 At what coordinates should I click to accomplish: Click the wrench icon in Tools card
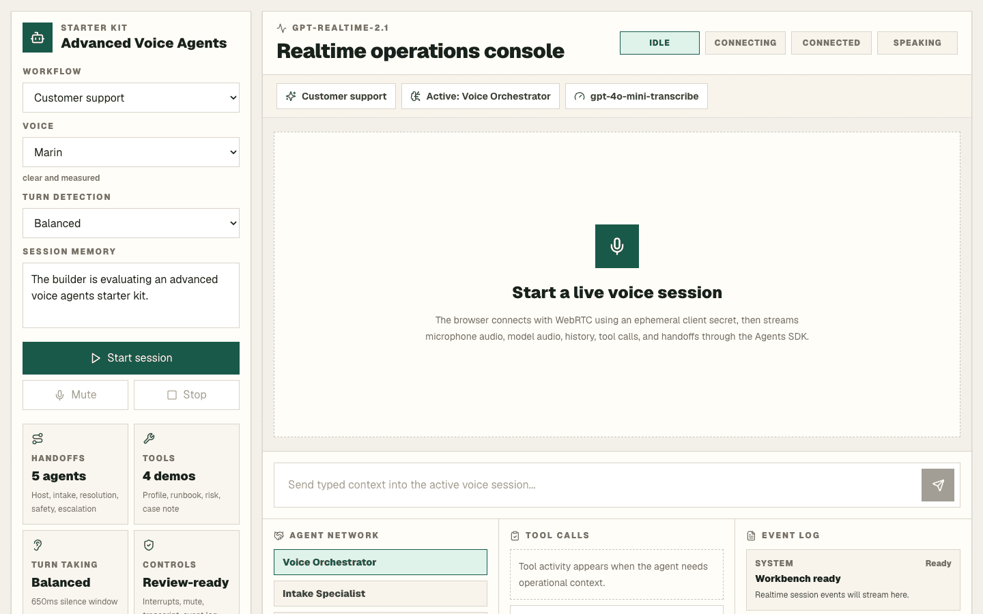[149, 439]
